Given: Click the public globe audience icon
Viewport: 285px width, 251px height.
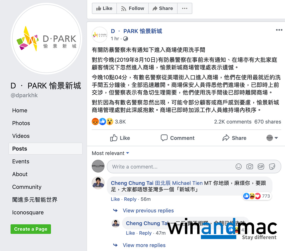Looking at the screenshot, I should point(125,39).
